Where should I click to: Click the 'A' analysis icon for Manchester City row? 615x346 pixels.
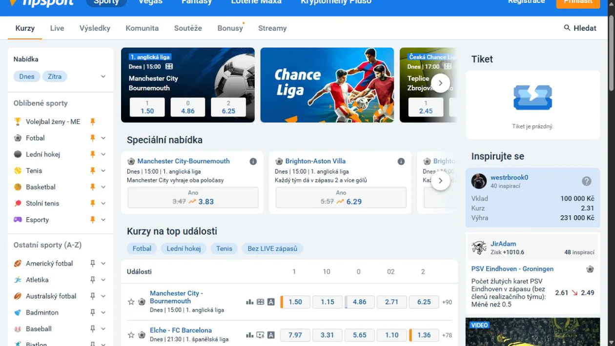[x=271, y=302]
